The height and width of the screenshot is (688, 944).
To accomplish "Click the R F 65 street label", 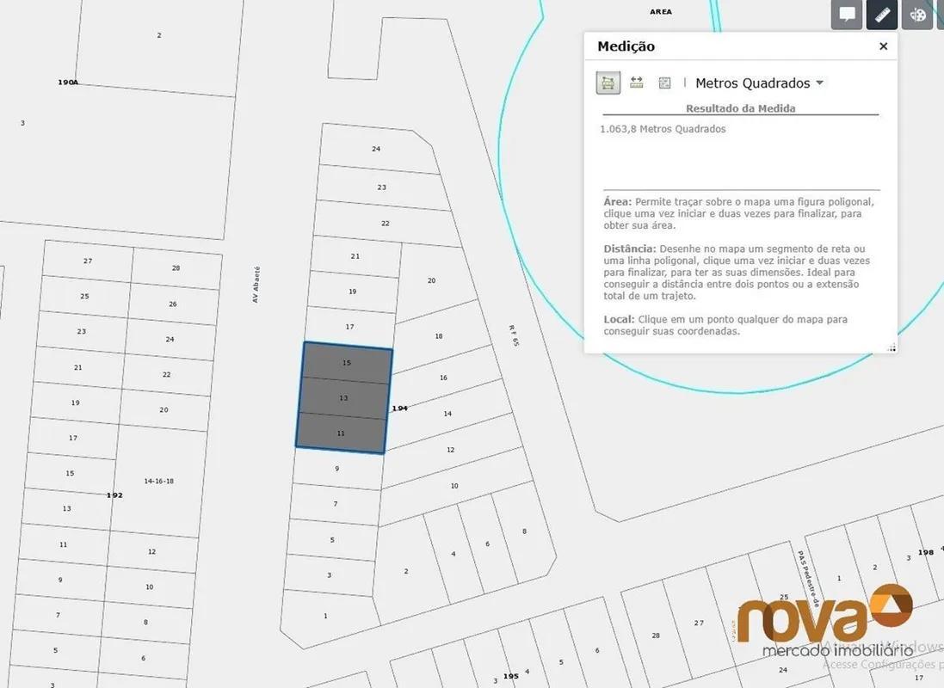I will coord(515,335).
